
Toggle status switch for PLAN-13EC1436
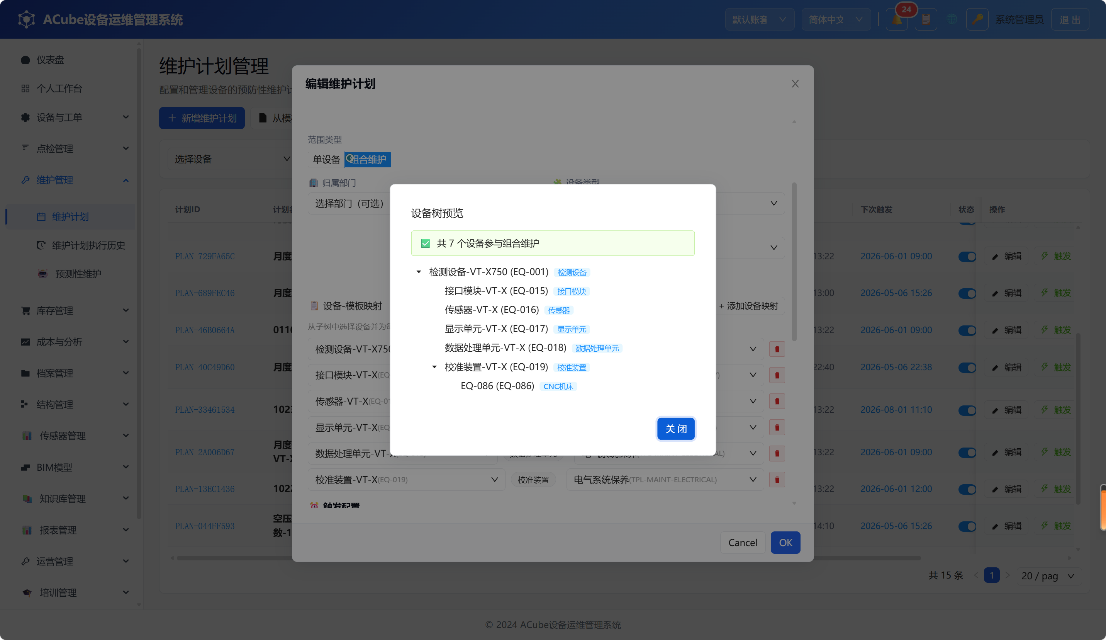(967, 489)
